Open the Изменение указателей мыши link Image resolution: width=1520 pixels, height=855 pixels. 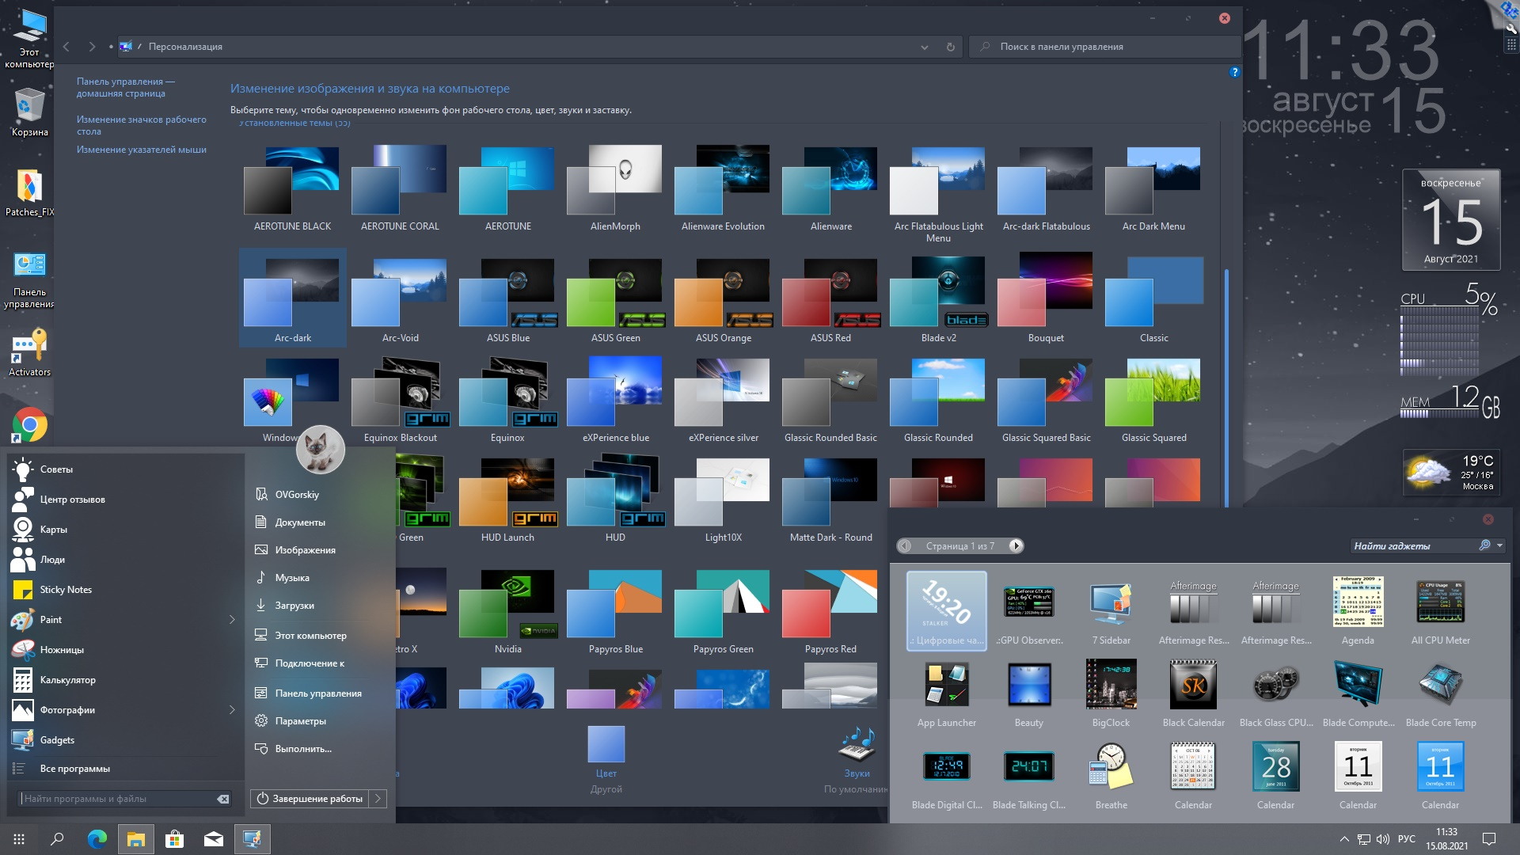coord(141,150)
